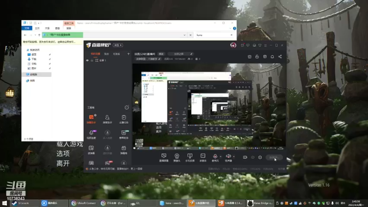This screenshot has width=368, height=207.
Task: Edit the category tag dropdown under stream title
Action: click(x=148, y=59)
